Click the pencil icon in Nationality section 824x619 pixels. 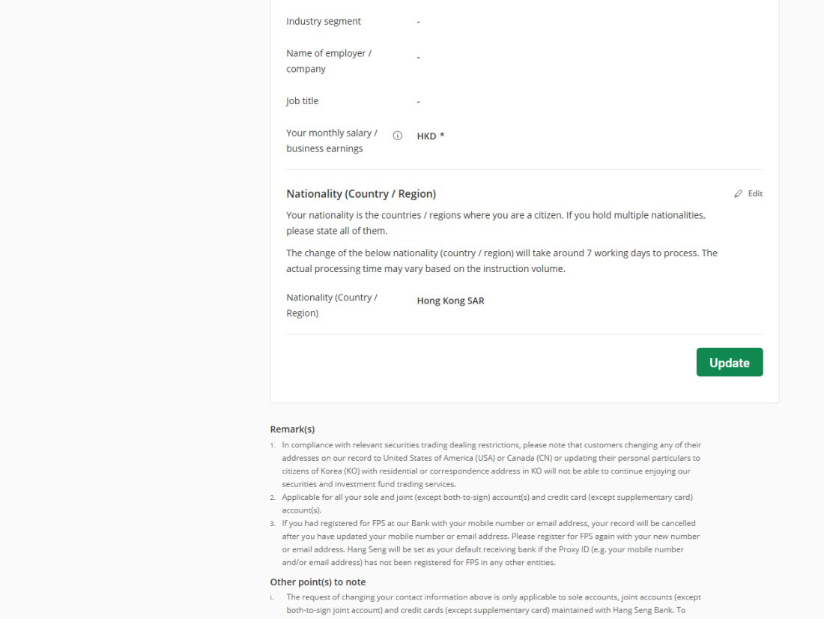pyautogui.click(x=739, y=194)
